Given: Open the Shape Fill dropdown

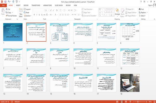Looking at the screenshot, I should click(130, 9).
